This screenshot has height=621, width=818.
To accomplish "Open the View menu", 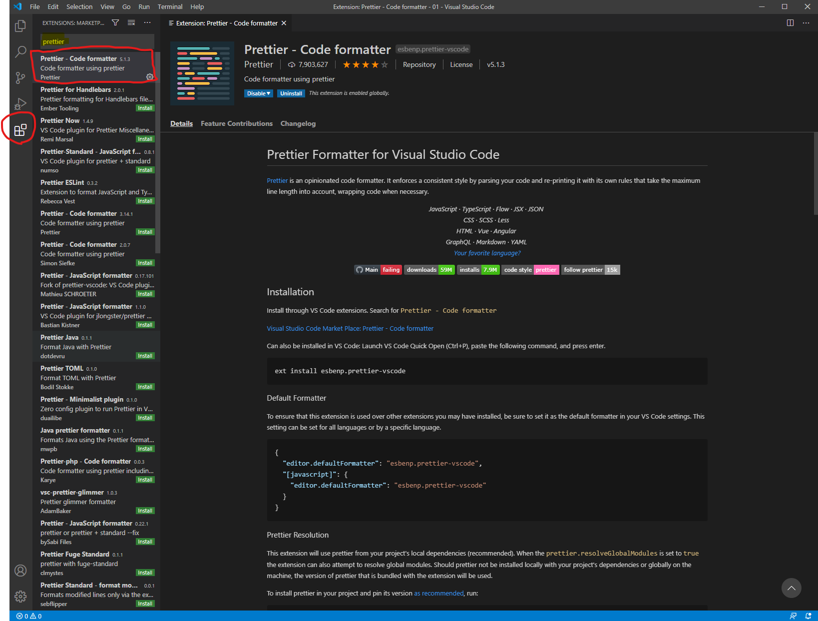I will click(107, 6).
